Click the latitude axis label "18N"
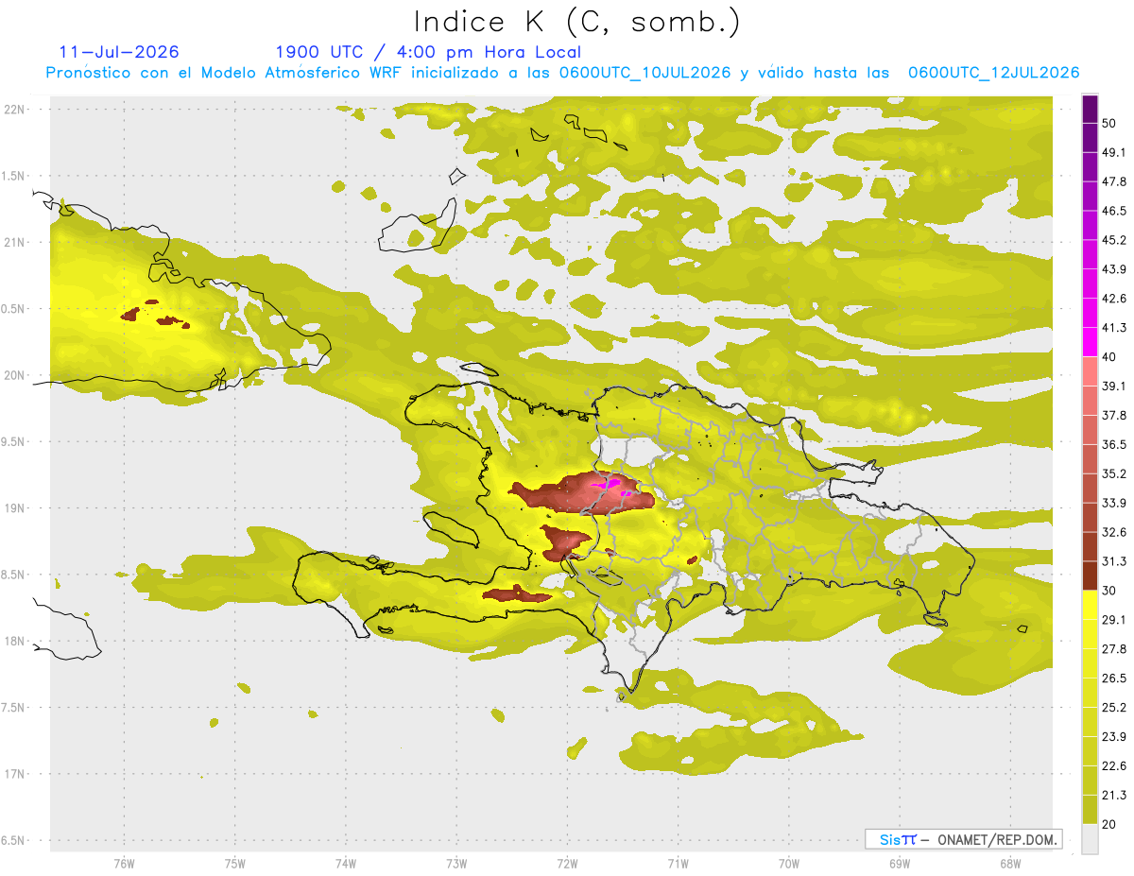The width and height of the screenshot is (1134, 876). (x=15, y=642)
